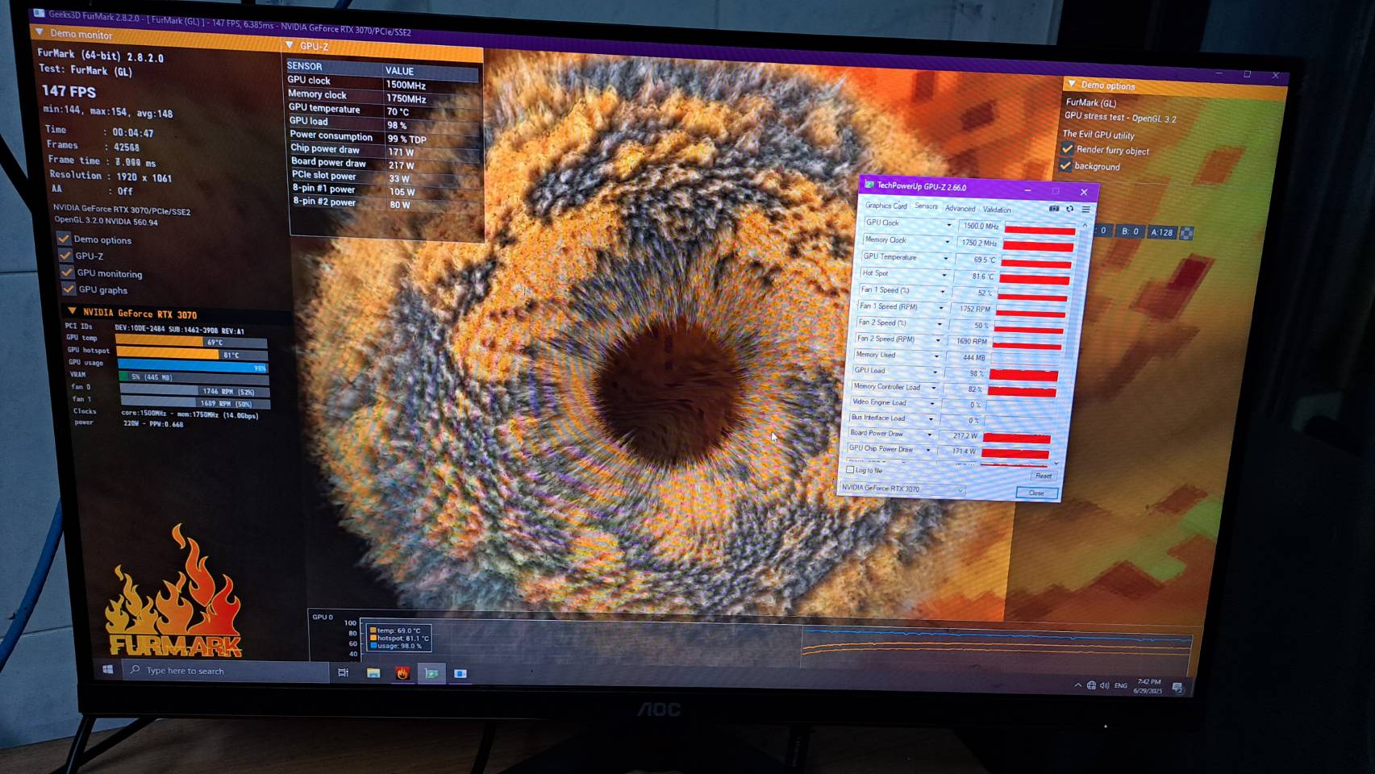Open the notification center icon

pos(1177,688)
